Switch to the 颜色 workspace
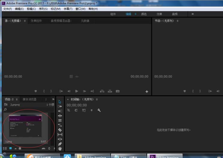 coord(144,14)
